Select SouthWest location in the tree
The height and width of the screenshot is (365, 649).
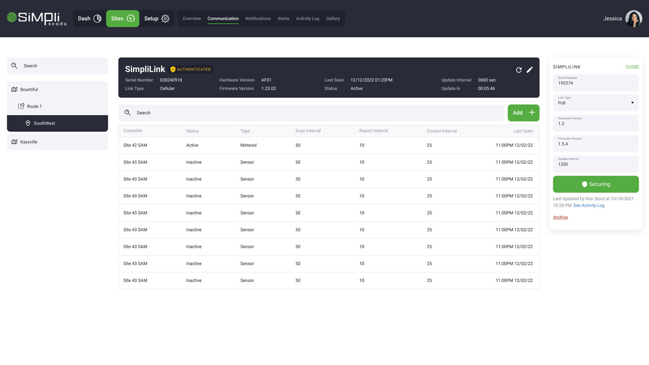(x=57, y=123)
